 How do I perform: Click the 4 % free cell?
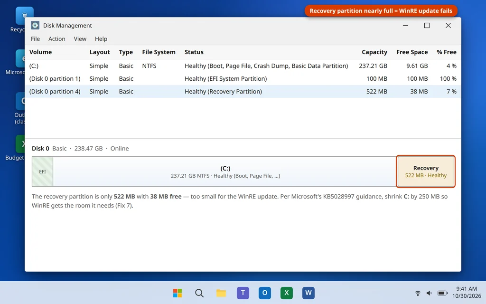(452, 66)
